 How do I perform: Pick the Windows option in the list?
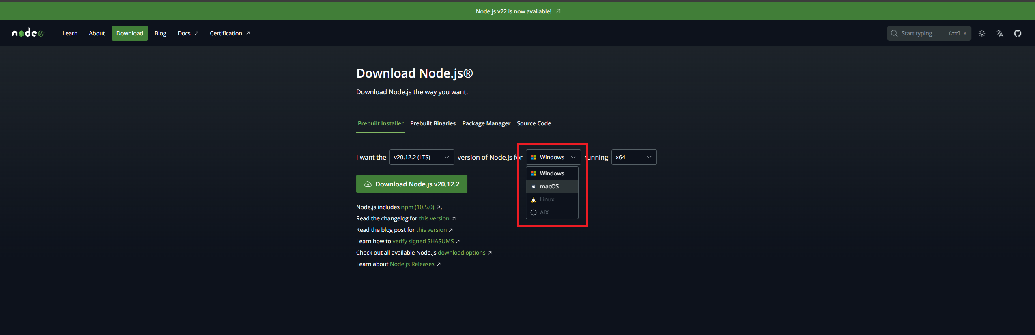(x=552, y=173)
